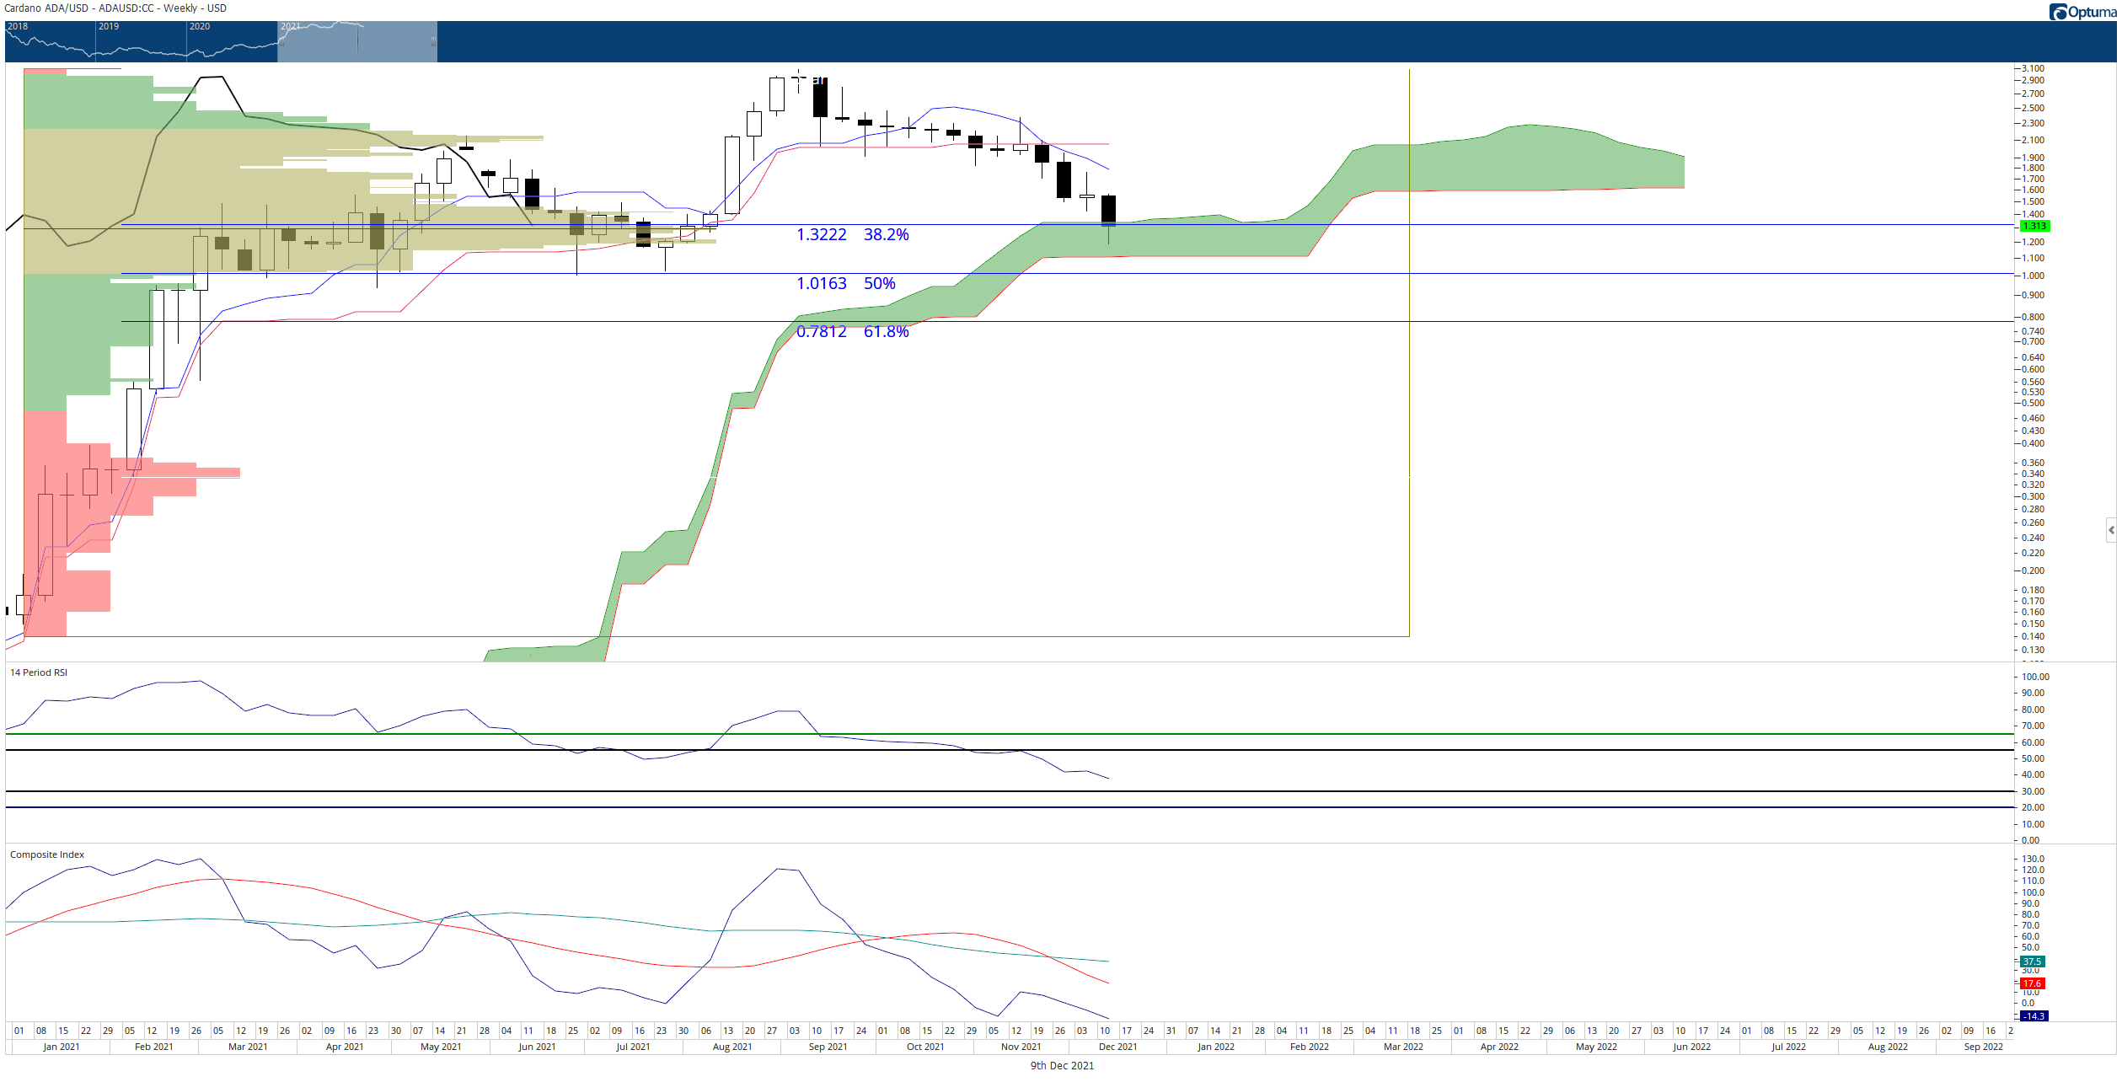Select the Composite Index panel label

(x=47, y=854)
